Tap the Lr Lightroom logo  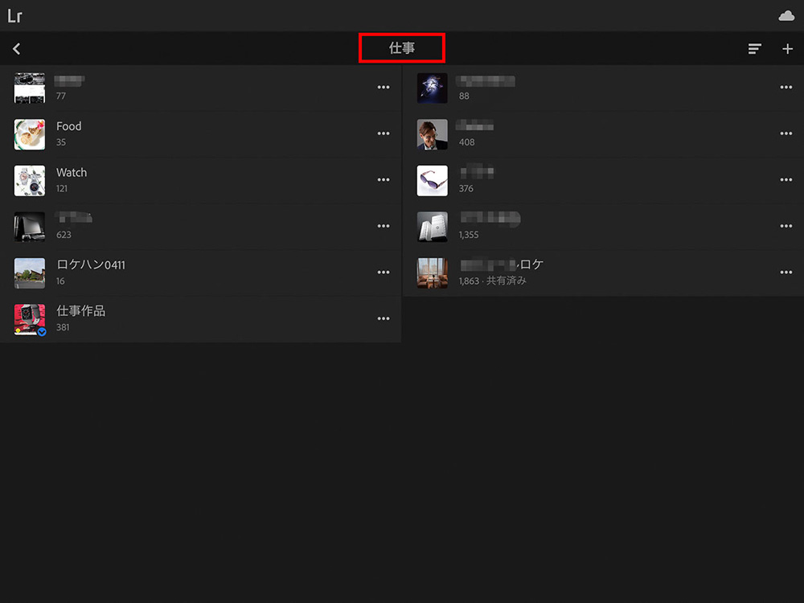tap(14, 16)
